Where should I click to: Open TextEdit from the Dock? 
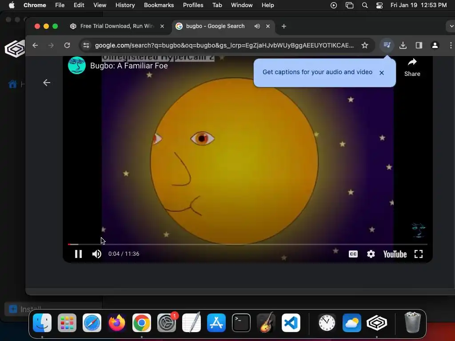192,323
